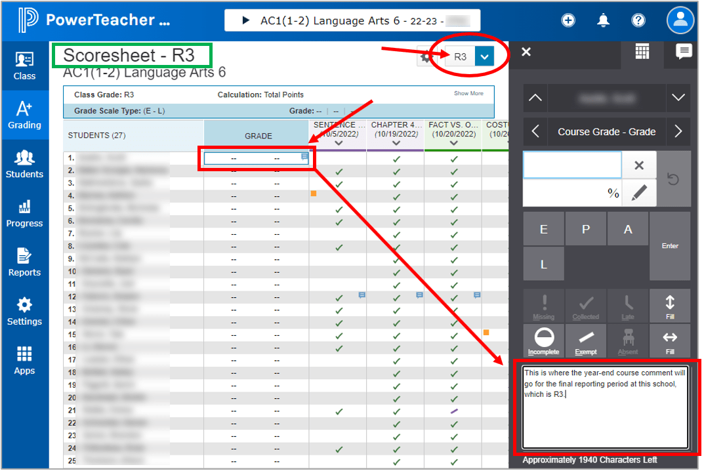Viewport: 704px width, 473px height.
Task: Go to the next item with right chevron arrow
Action: click(x=678, y=131)
